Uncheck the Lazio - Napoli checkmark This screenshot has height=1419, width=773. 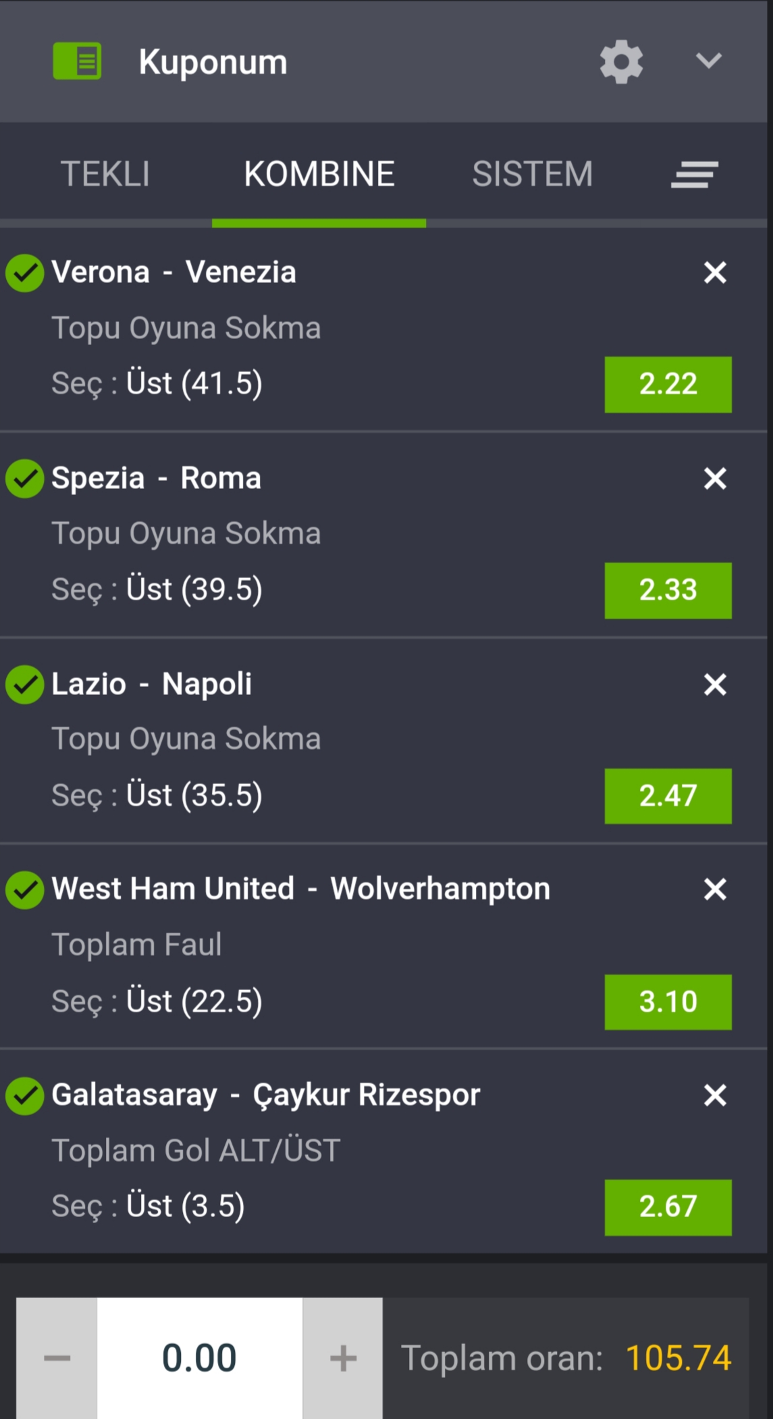pyautogui.click(x=25, y=685)
